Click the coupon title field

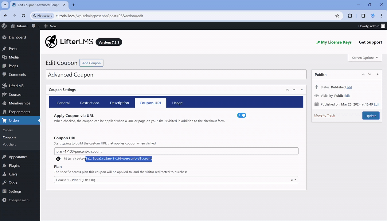coord(176,75)
